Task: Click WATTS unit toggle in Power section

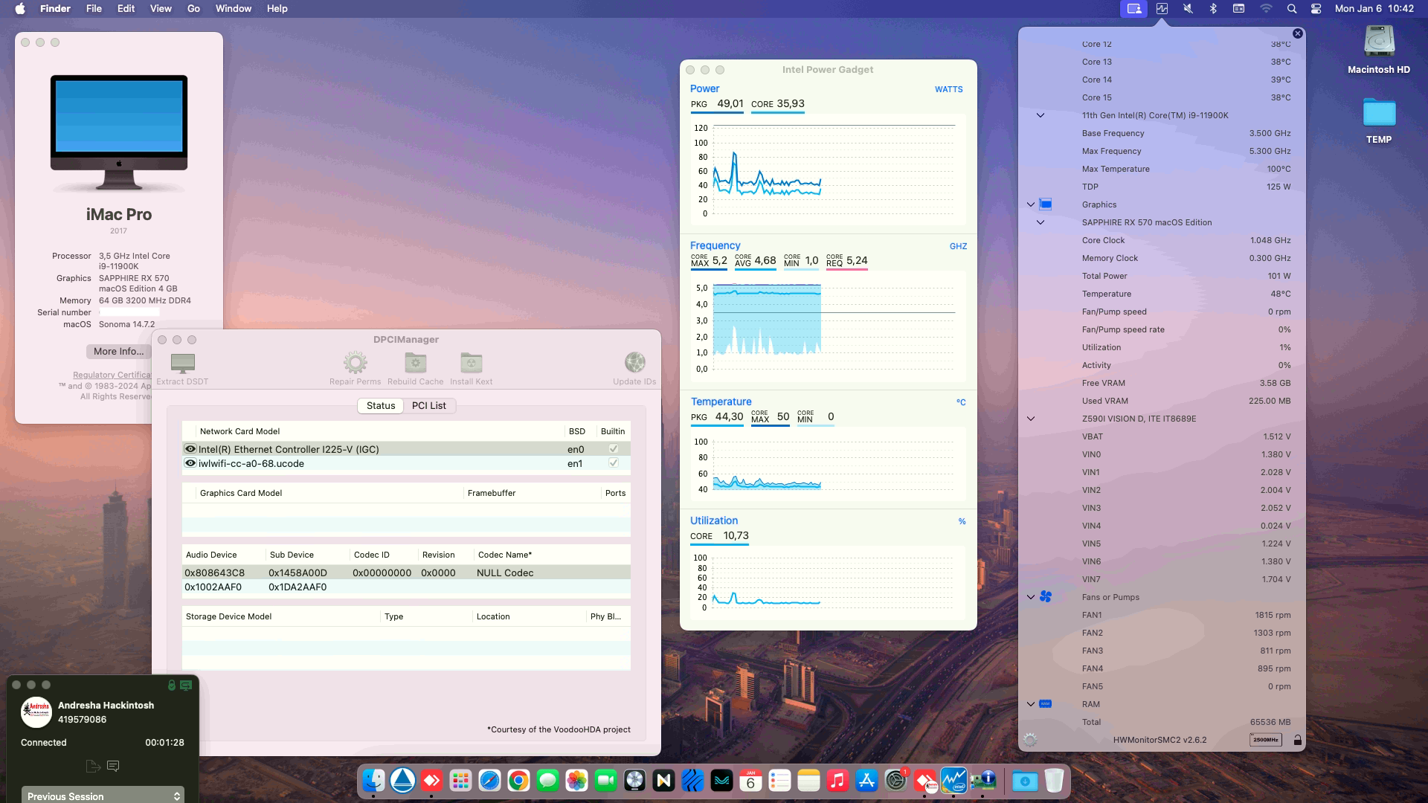Action: [x=948, y=89]
